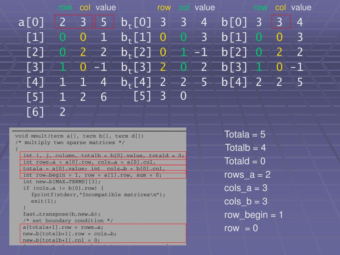This screenshot has height=255, width=340.
Task: Select the 'row_begin = 1' text
Action: 253,215
